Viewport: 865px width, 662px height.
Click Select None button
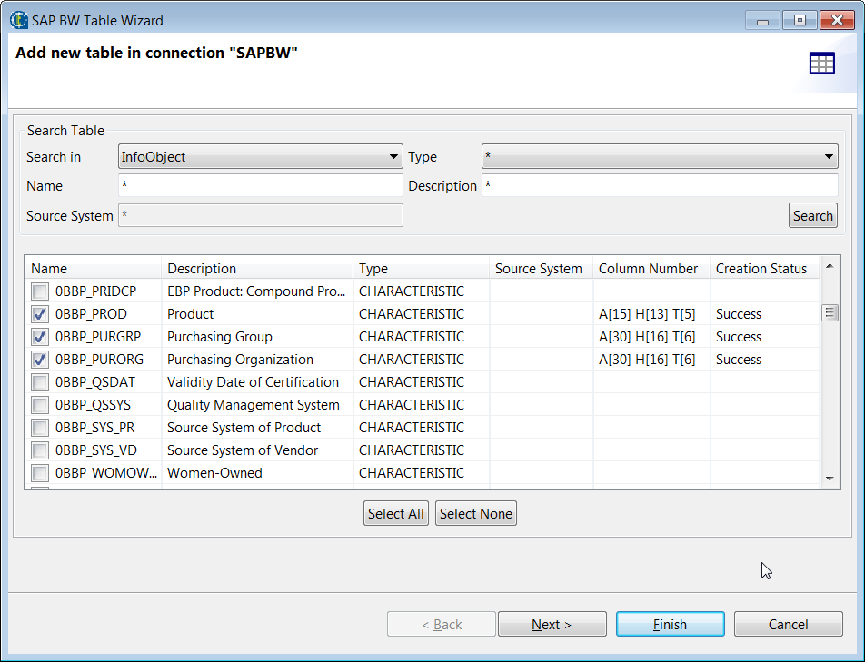pyautogui.click(x=476, y=514)
